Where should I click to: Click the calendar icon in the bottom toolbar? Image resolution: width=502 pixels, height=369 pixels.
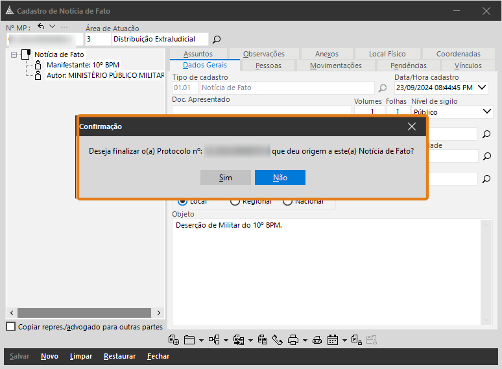[x=333, y=340]
